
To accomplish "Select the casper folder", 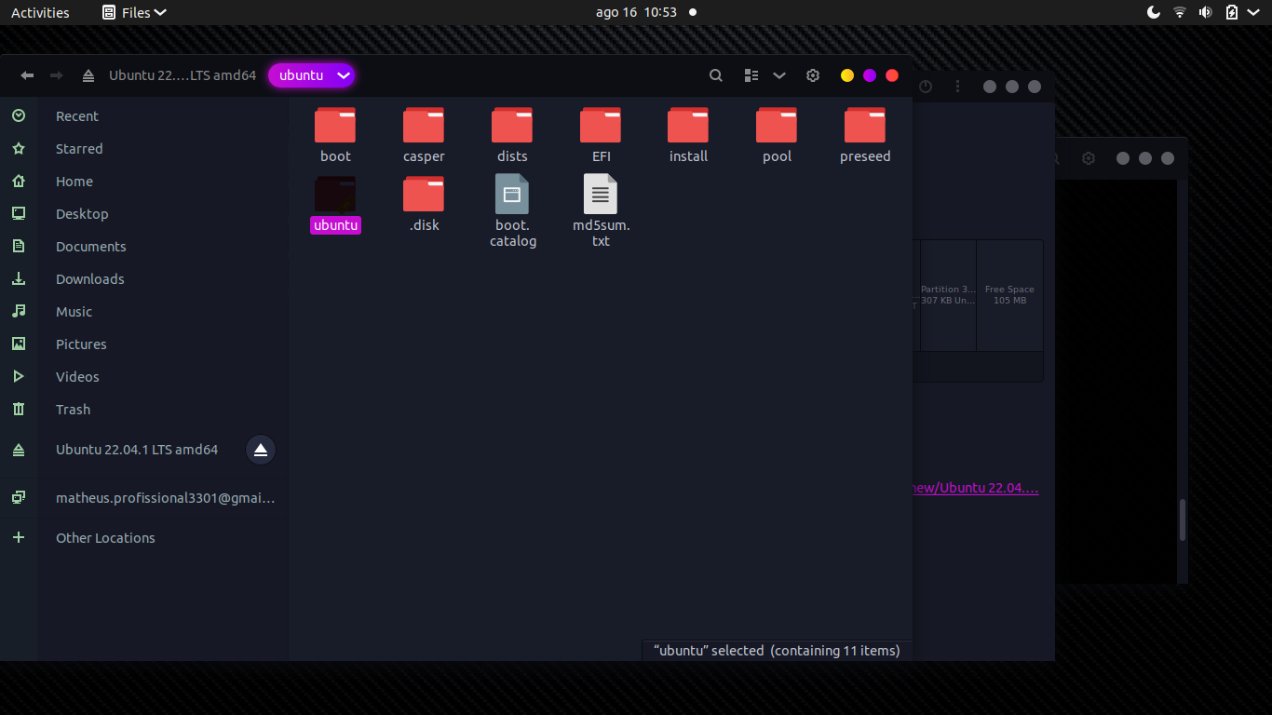I will point(424,135).
